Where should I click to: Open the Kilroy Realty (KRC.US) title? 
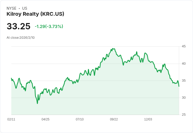pos(35,14)
